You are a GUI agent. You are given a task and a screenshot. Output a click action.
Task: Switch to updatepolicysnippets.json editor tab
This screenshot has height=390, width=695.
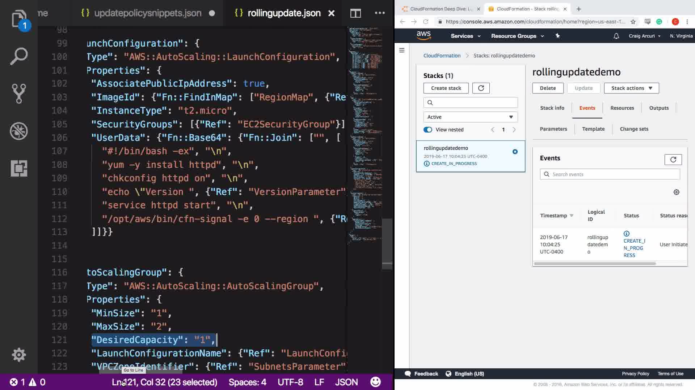click(x=147, y=13)
